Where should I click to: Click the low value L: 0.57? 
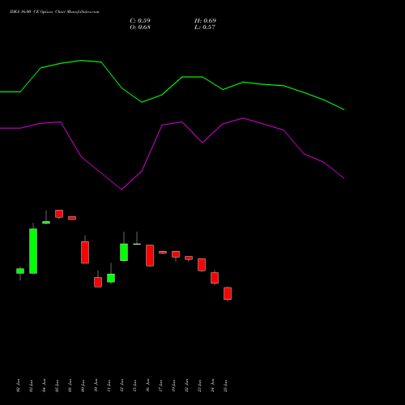tap(205, 28)
